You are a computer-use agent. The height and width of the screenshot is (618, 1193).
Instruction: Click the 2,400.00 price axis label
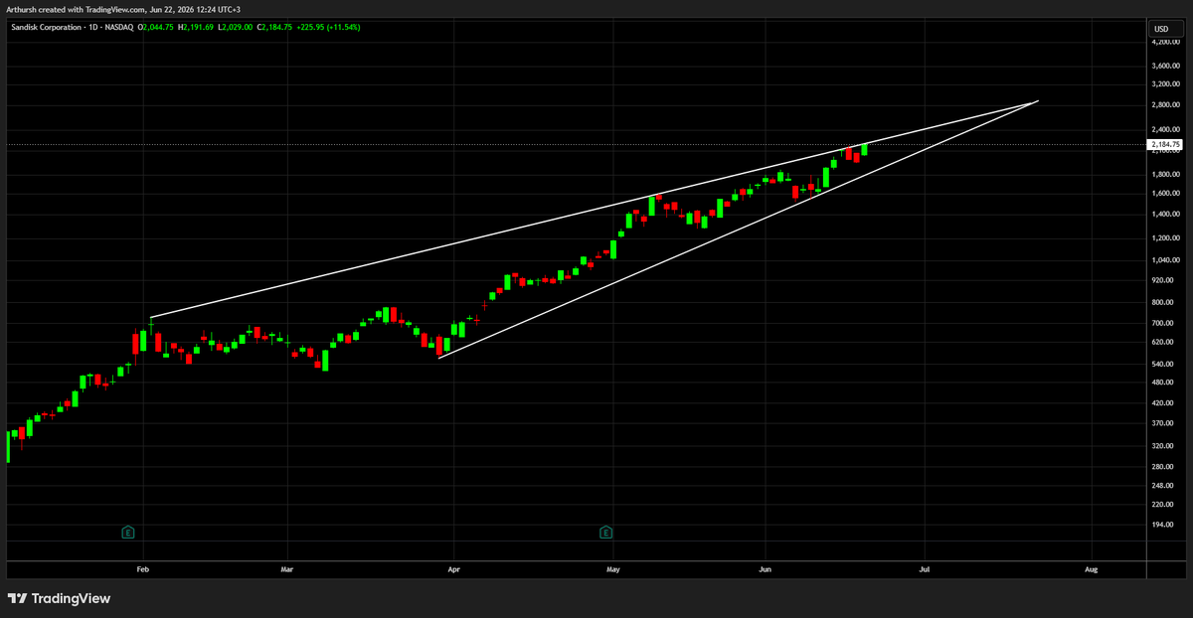click(x=1166, y=129)
